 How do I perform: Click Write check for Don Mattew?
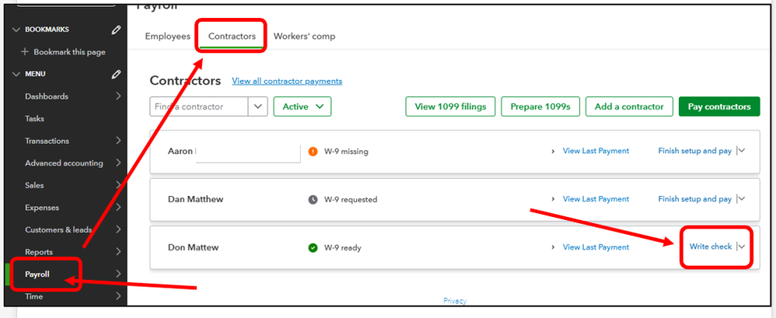click(x=711, y=246)
